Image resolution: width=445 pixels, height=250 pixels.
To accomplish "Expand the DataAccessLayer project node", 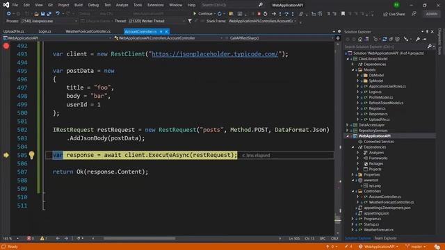I will (347, 125).
